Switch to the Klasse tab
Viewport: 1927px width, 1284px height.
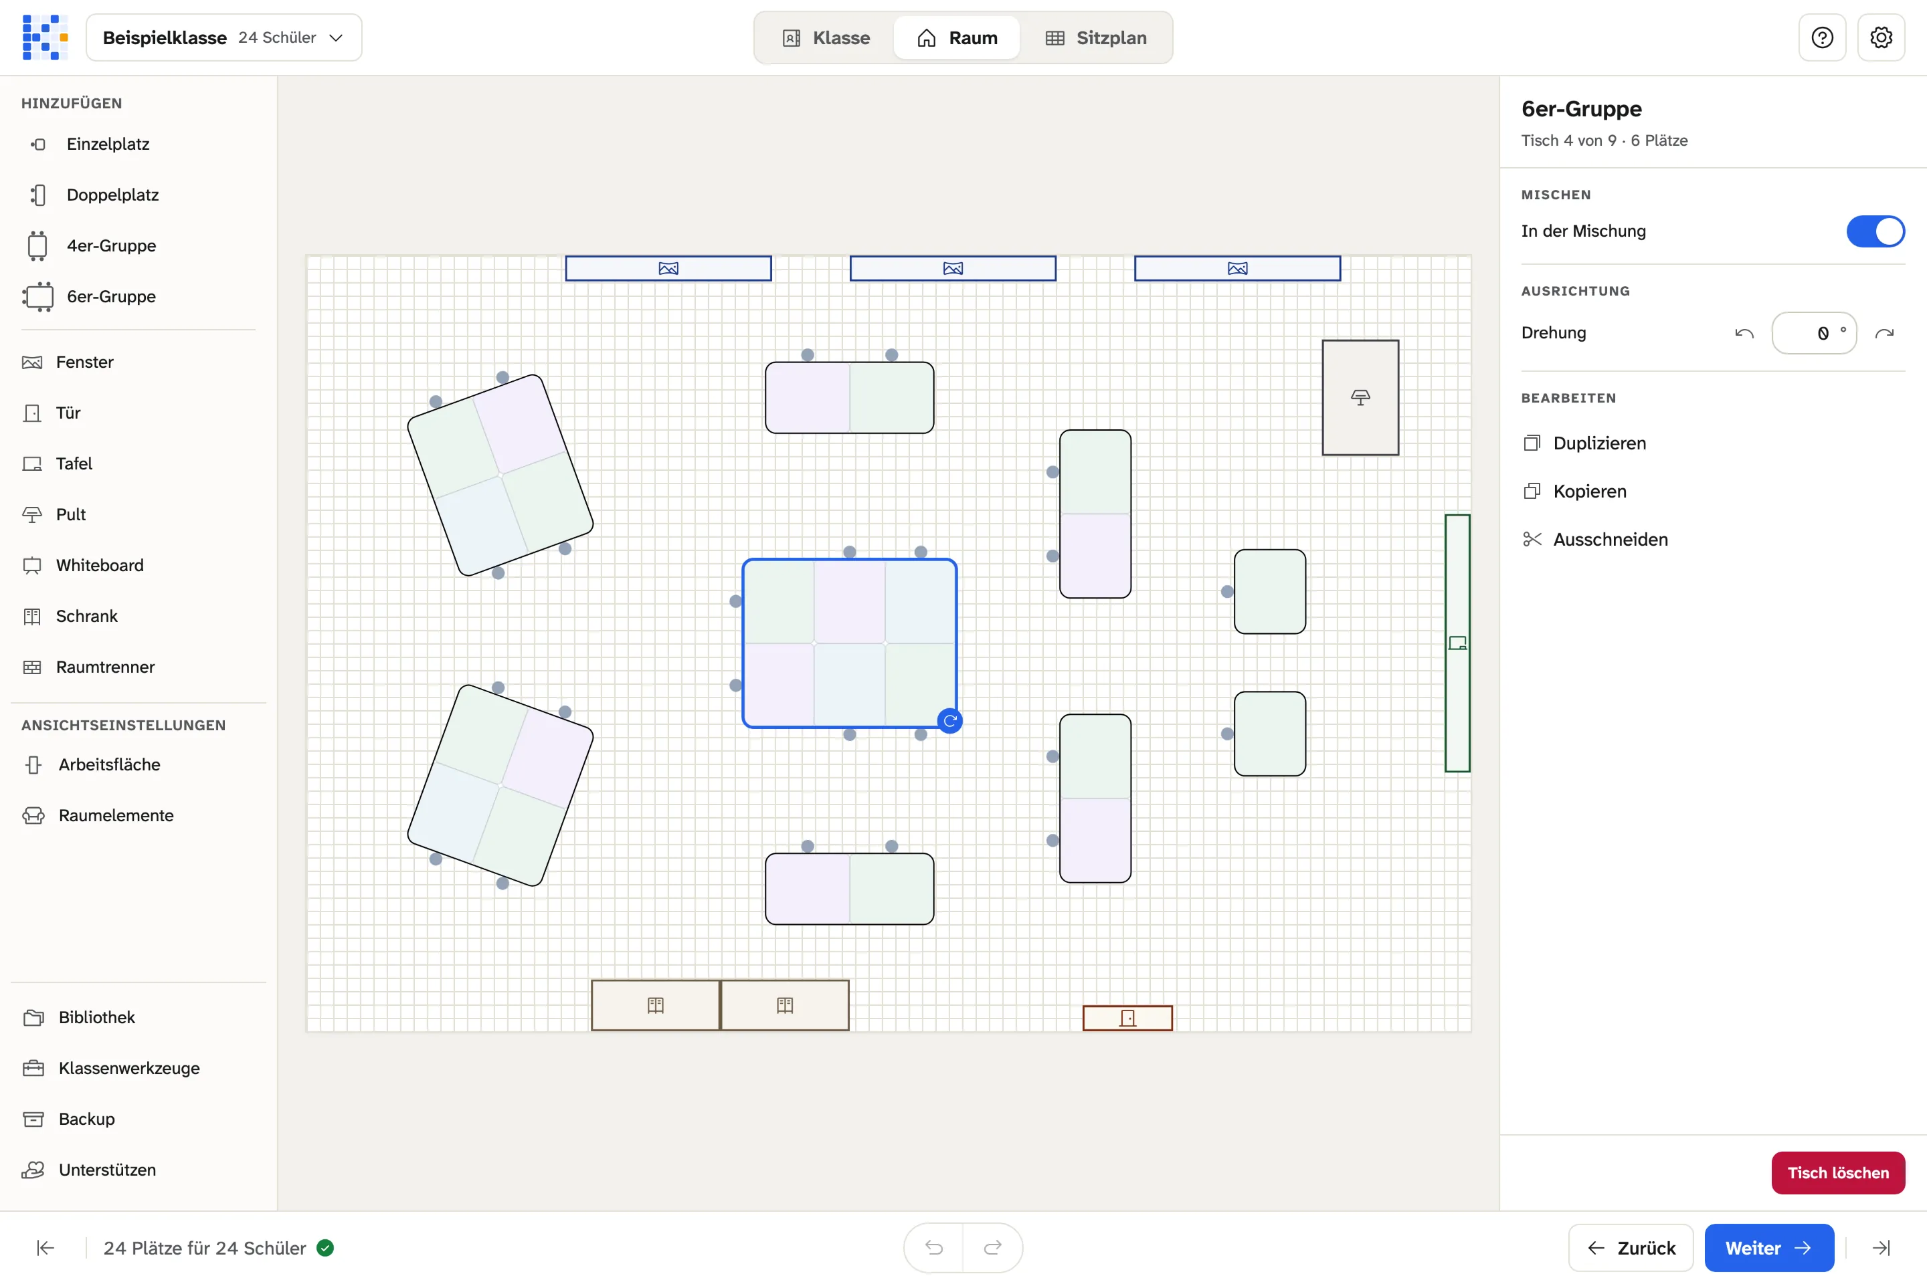(826, 37)
